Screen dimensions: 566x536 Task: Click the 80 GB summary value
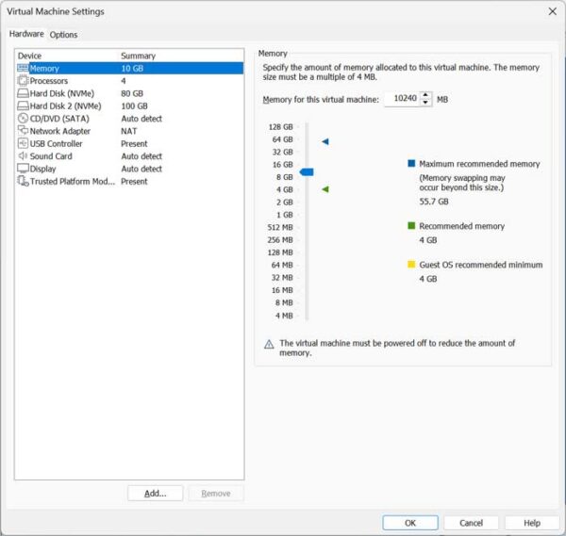tap(132, 93)
